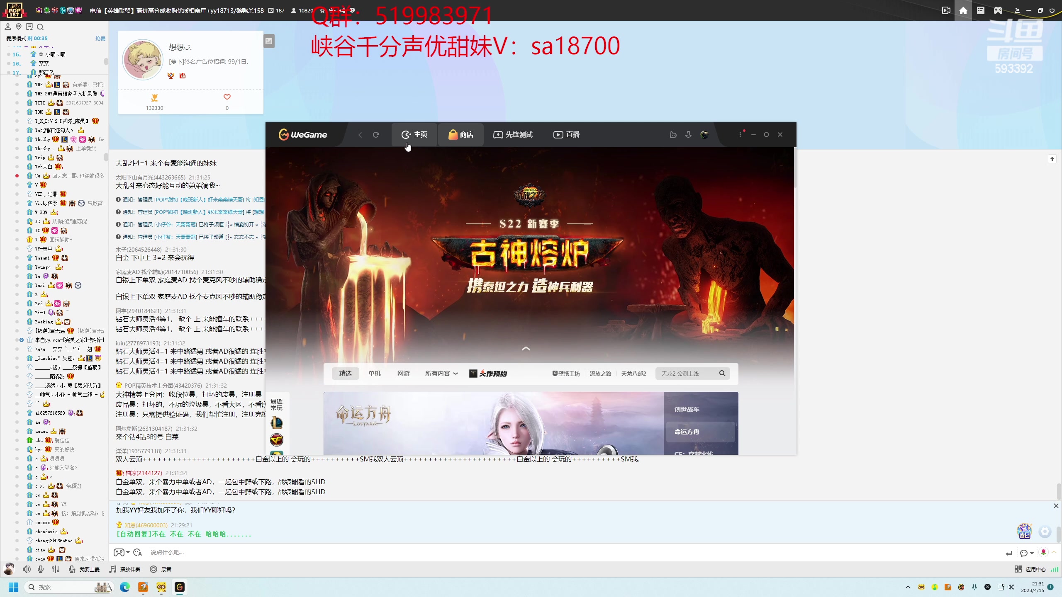Click 抢麦 link in mic queue

pyautogui.click(x=100, y=38)
